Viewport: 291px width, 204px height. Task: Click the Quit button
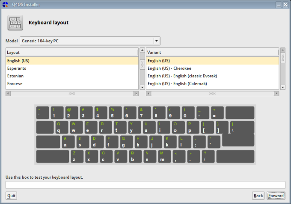pos(11,195)
